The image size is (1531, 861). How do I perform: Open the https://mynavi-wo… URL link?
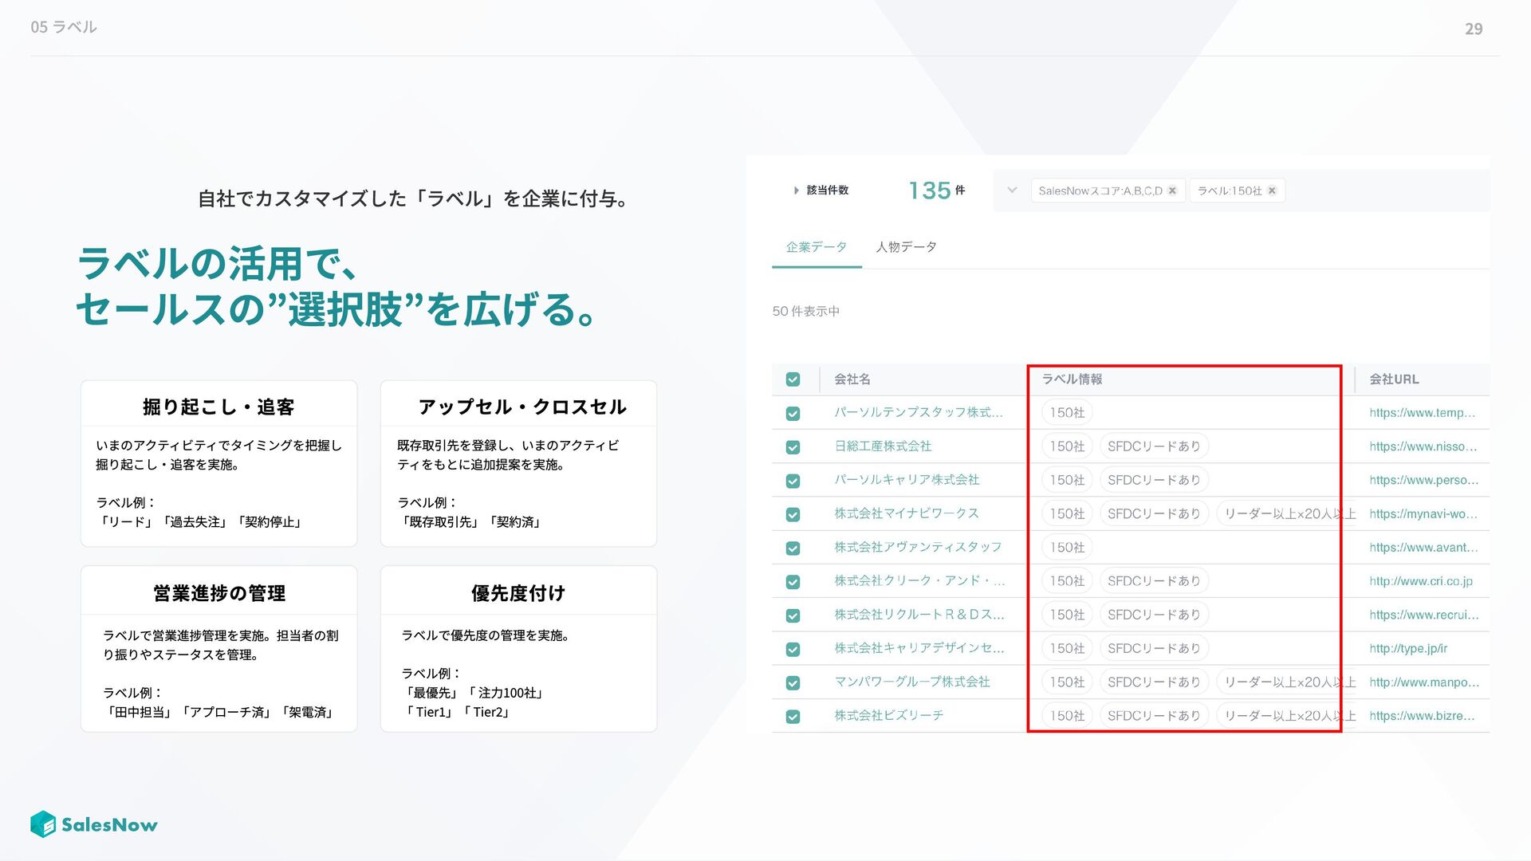tap(1423, 513)
